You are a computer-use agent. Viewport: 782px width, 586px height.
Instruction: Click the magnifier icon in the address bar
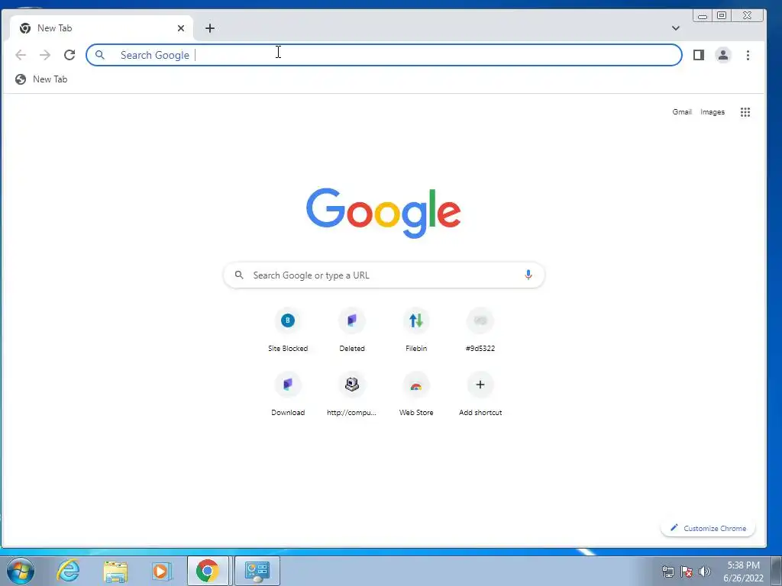coord(100,55)
